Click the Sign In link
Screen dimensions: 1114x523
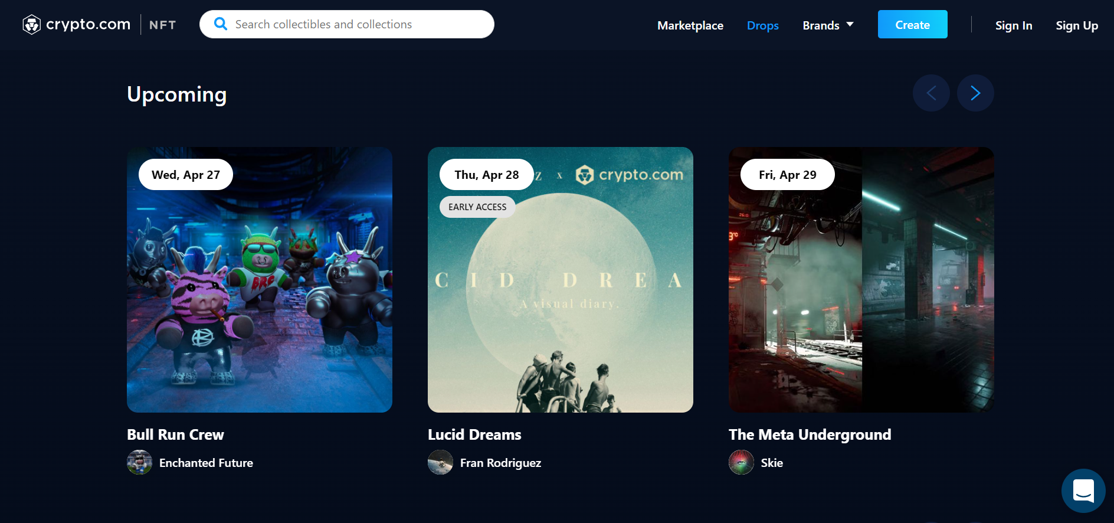click(x=1014, y=25)
